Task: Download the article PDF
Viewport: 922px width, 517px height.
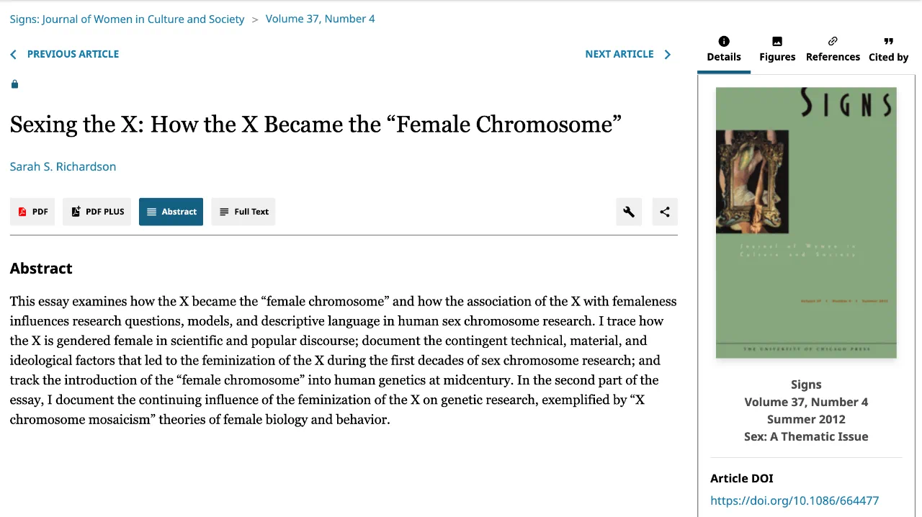Action: pyautogui.click(x=32, y=212)
